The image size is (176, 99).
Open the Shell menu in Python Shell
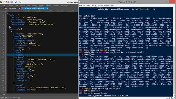pos(88,5)
